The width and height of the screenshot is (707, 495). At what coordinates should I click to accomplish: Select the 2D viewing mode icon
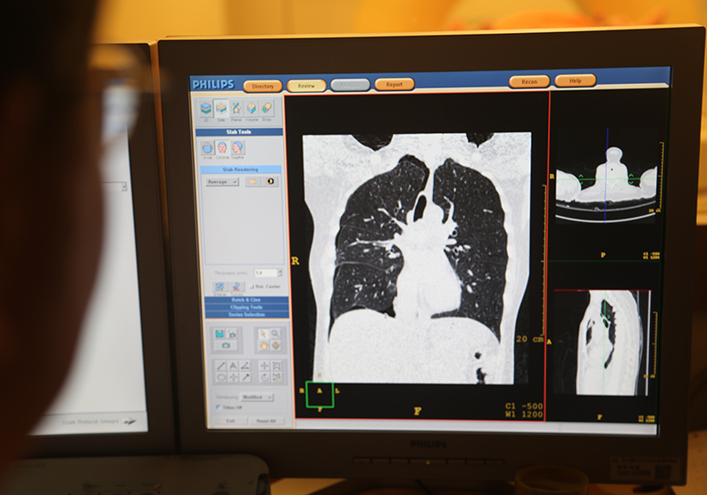pos(206,108)
